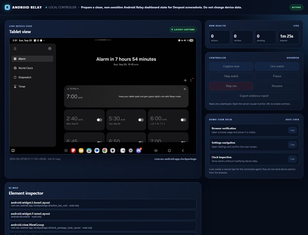Switch to the Timer tab

tap(22, 87)
